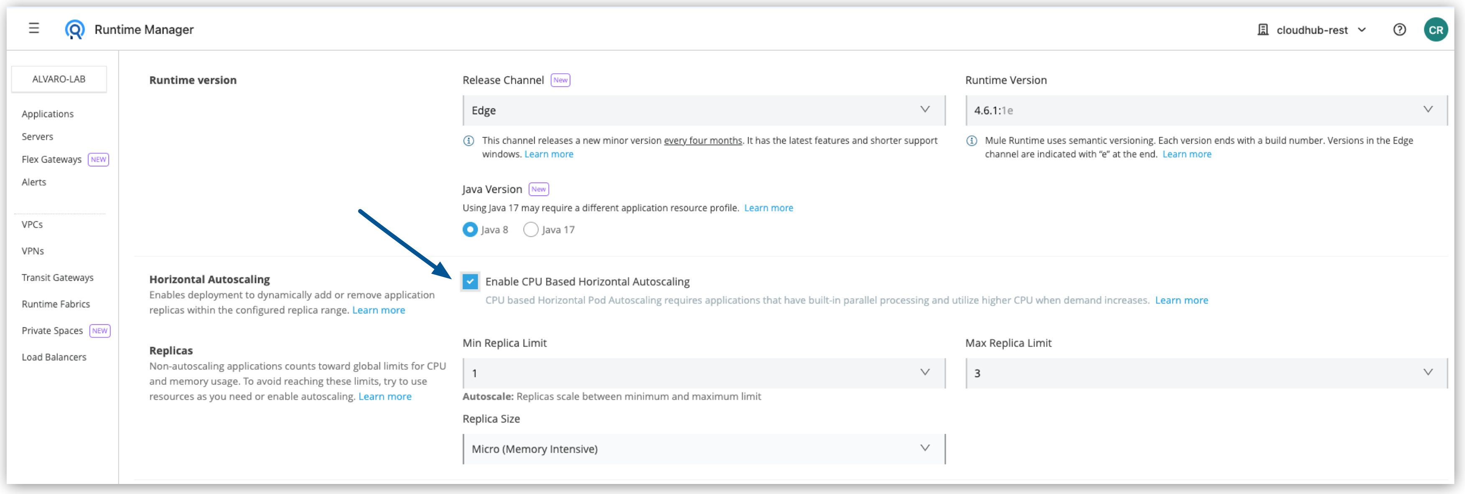This screenshot has height=494, width=1465.
Task: Click the CR user avatar
Action: (x=1436, y=30)
